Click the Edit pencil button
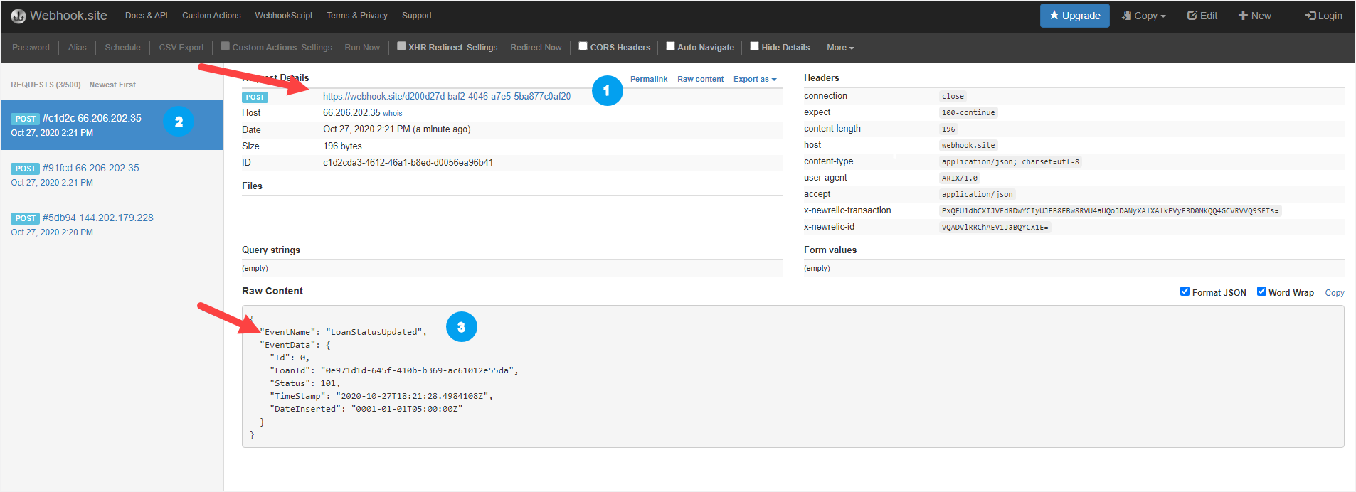Viewport: 1356px width, 492px height. [x=1202, y=16]
